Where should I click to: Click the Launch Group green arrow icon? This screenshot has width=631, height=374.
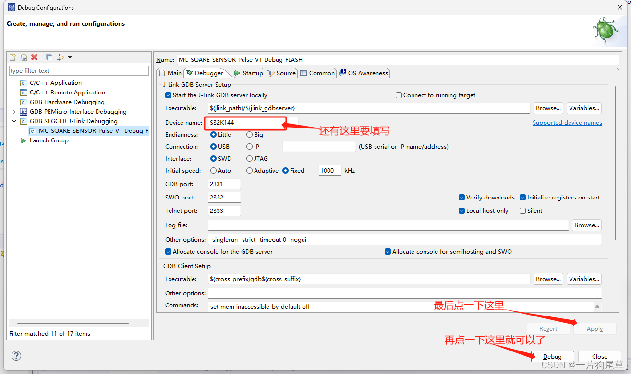(24, 140)
